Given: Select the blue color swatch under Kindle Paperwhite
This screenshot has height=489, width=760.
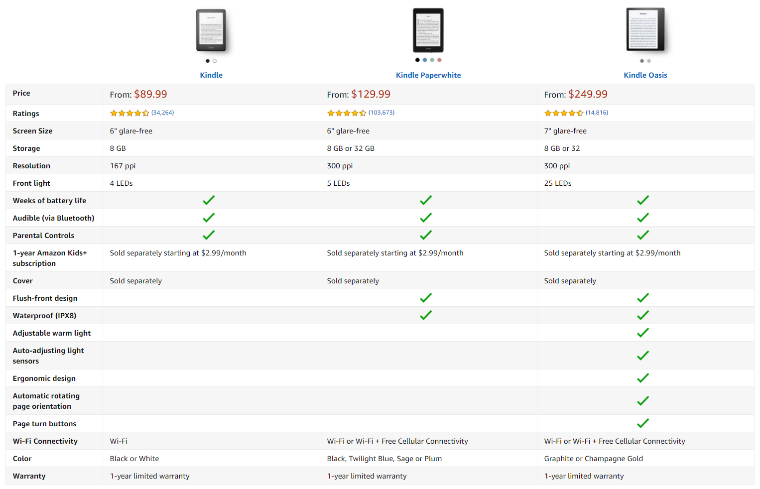Looking at the screenshot, I should [x=425, y=60].
